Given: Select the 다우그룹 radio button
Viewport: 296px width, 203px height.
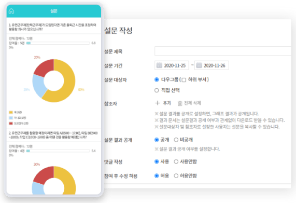Looking at the screenshot, I should [157, 79].
